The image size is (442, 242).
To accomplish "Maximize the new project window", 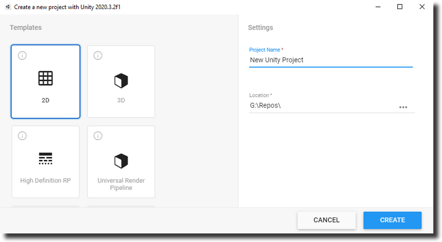I will (x=400, y=7).
